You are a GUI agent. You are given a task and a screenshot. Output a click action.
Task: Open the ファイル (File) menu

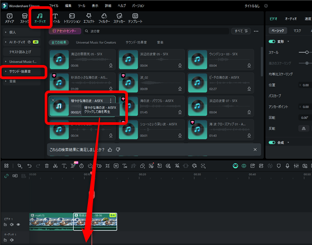pos(54,5)
